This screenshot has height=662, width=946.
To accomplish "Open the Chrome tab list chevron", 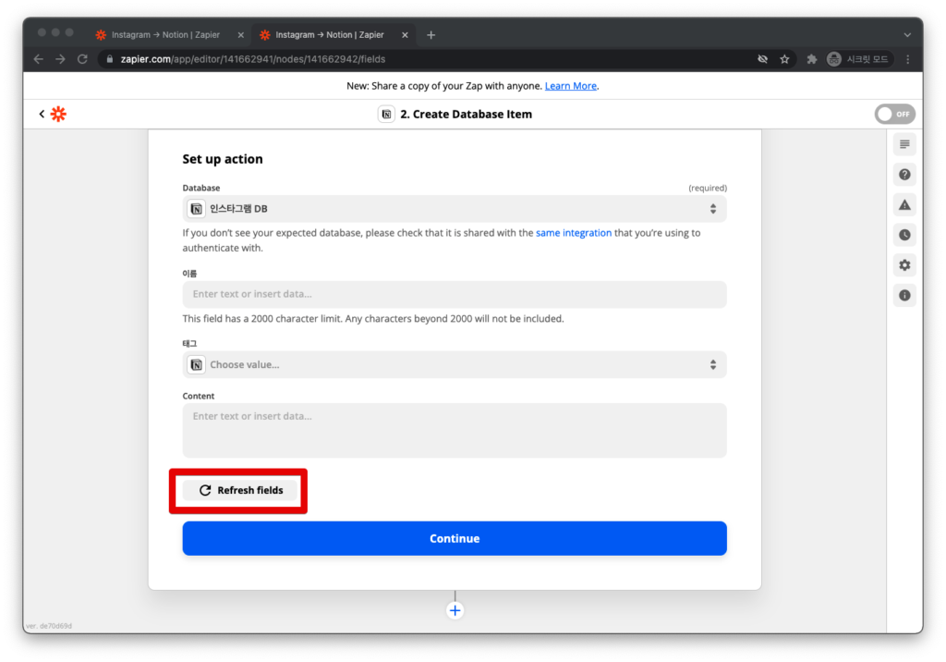I will [x=907, y=35].
